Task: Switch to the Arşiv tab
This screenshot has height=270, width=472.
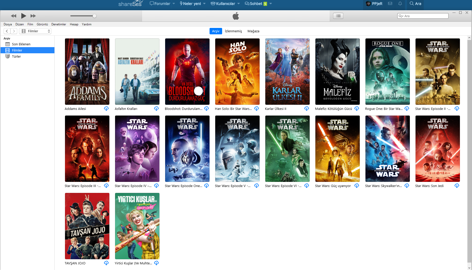Action: tap(216, 31)
